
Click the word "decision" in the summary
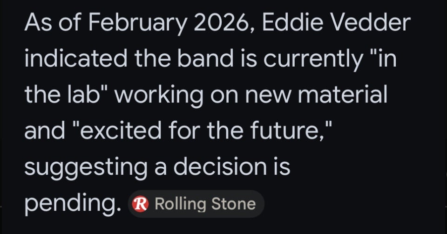click(220, 166)
